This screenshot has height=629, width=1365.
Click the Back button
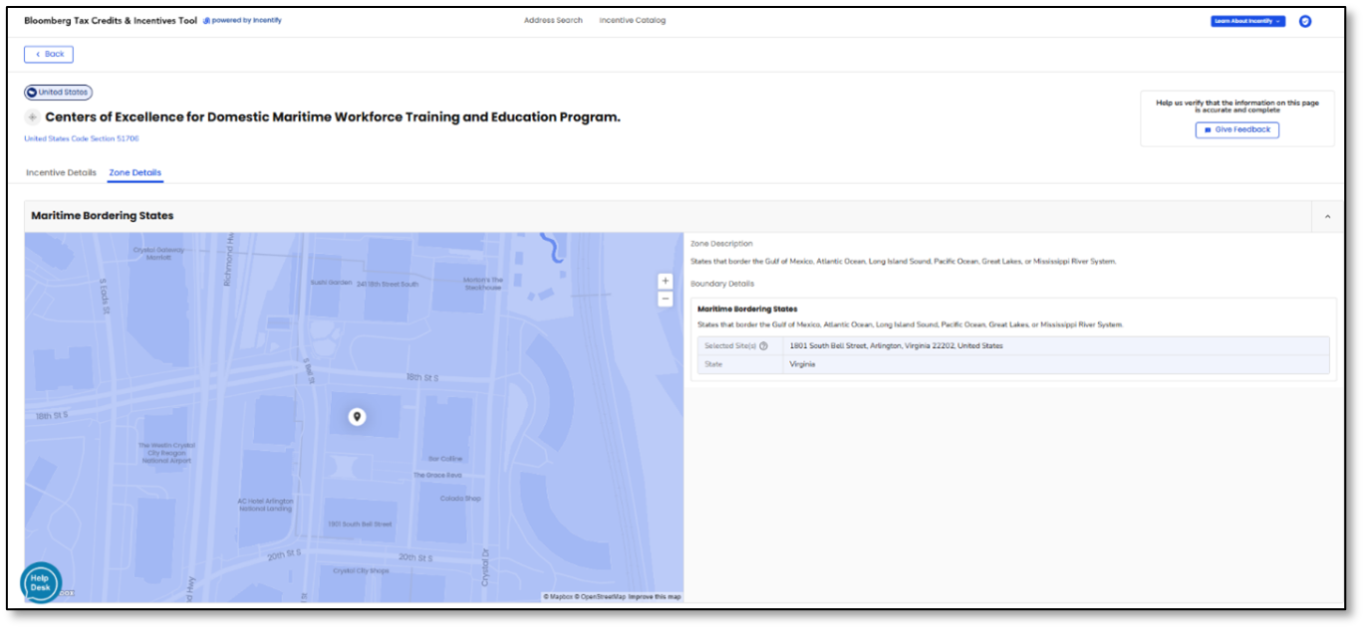49,54
